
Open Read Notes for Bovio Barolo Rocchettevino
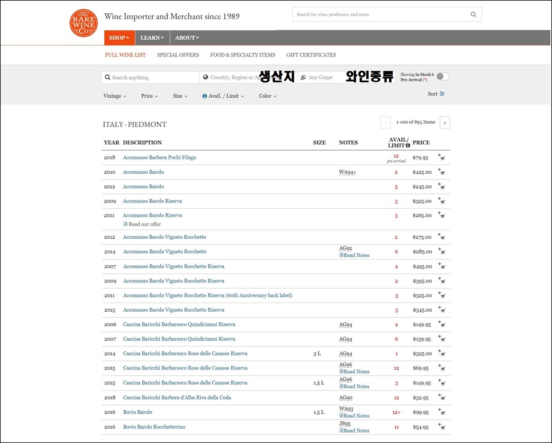click(354, 431)
